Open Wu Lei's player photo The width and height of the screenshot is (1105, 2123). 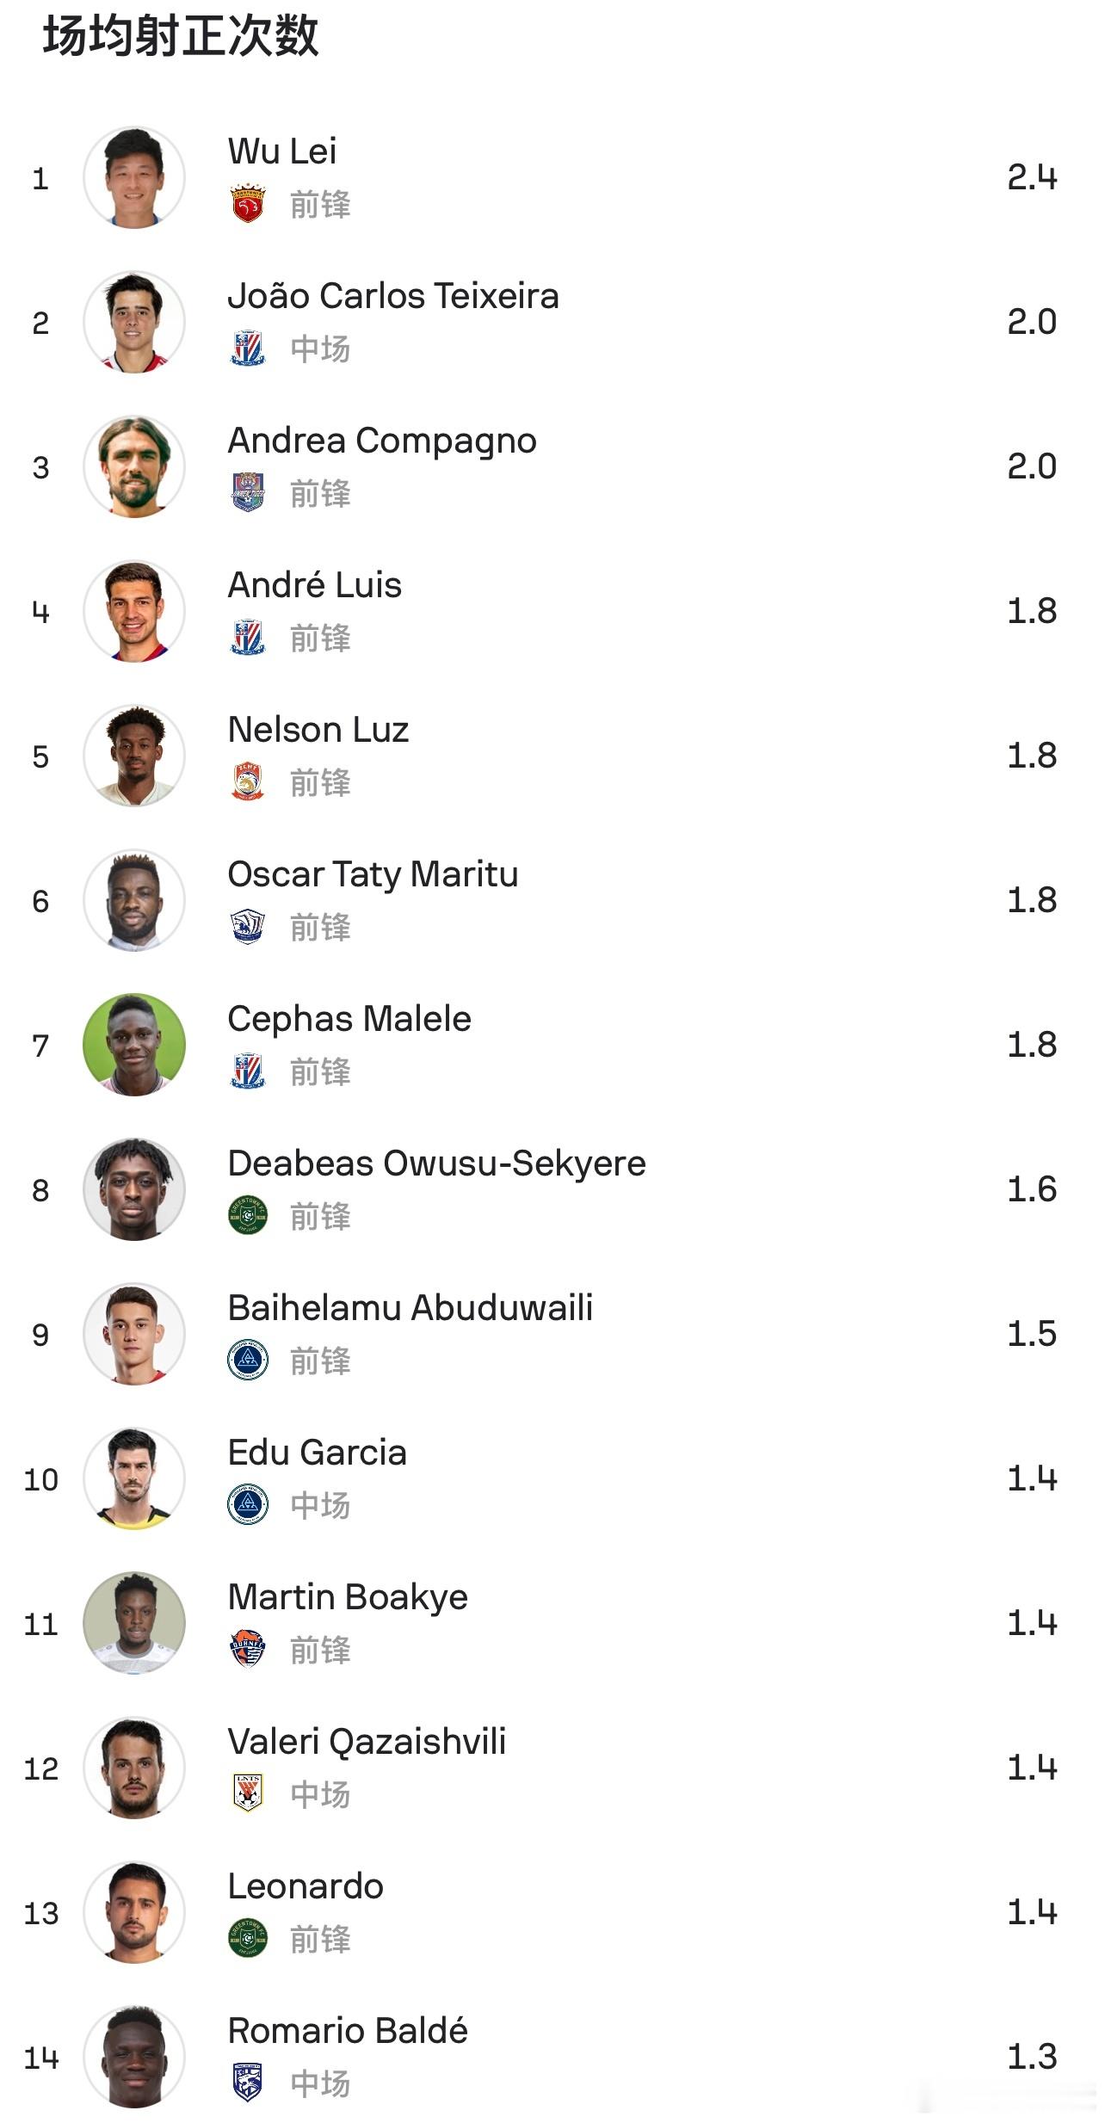tap(134, 177)
